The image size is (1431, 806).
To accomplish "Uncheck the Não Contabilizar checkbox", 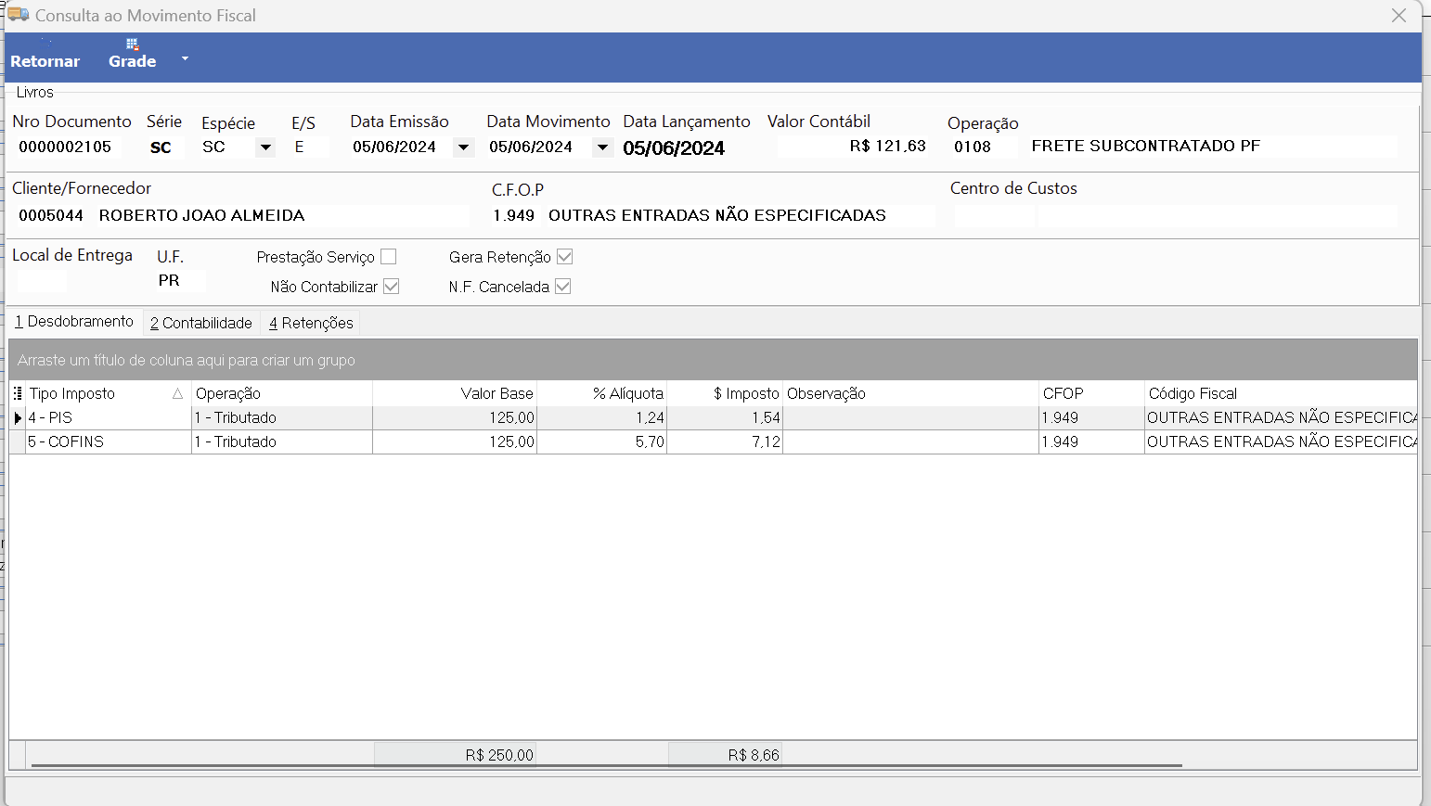I will click(392, 287).
